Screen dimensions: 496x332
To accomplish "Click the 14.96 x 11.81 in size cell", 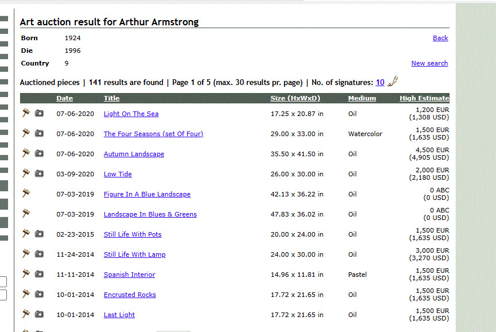I will click(x=297, y=275).
